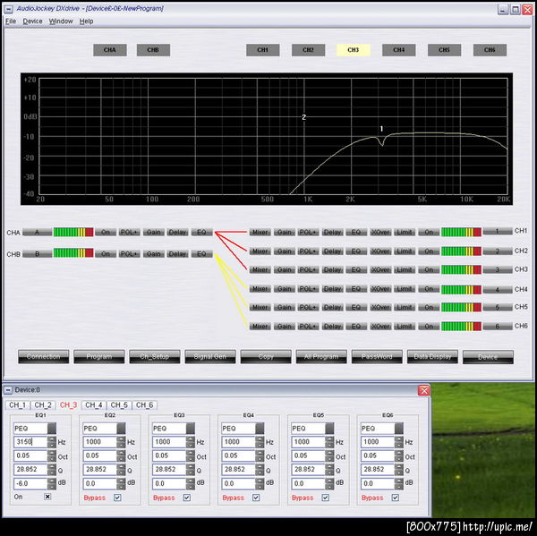Select the CHB channel button above graph
The image size is (537, 536).
(x=153, y=50)
